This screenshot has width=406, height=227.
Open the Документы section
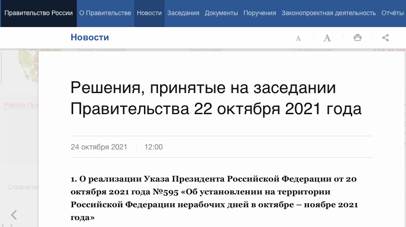point(221,13)
